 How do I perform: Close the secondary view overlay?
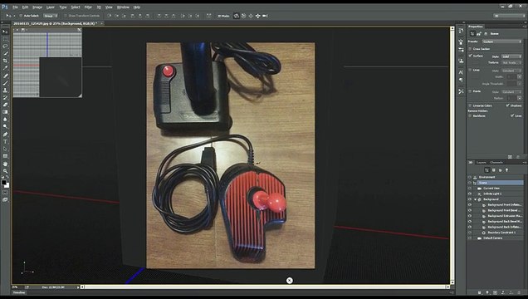coord(79,30)
